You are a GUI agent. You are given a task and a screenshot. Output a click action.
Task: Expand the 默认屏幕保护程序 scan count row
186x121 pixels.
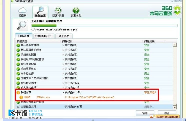point(63,50)
